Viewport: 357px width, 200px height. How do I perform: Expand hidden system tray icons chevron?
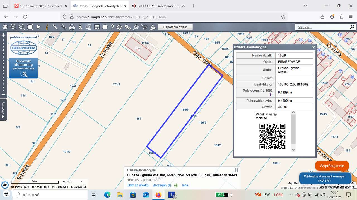[x=291, y=195]
